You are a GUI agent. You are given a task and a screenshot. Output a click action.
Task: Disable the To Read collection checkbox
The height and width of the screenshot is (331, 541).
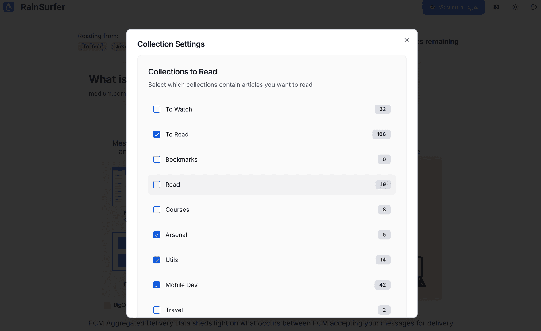click(x=157, y=134)
